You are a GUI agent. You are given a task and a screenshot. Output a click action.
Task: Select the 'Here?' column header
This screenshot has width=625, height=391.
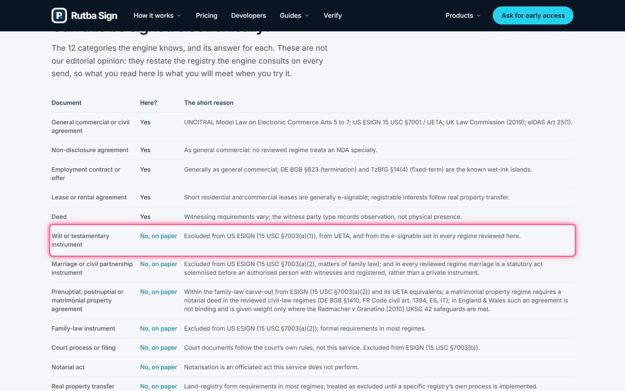click(148, 103)
